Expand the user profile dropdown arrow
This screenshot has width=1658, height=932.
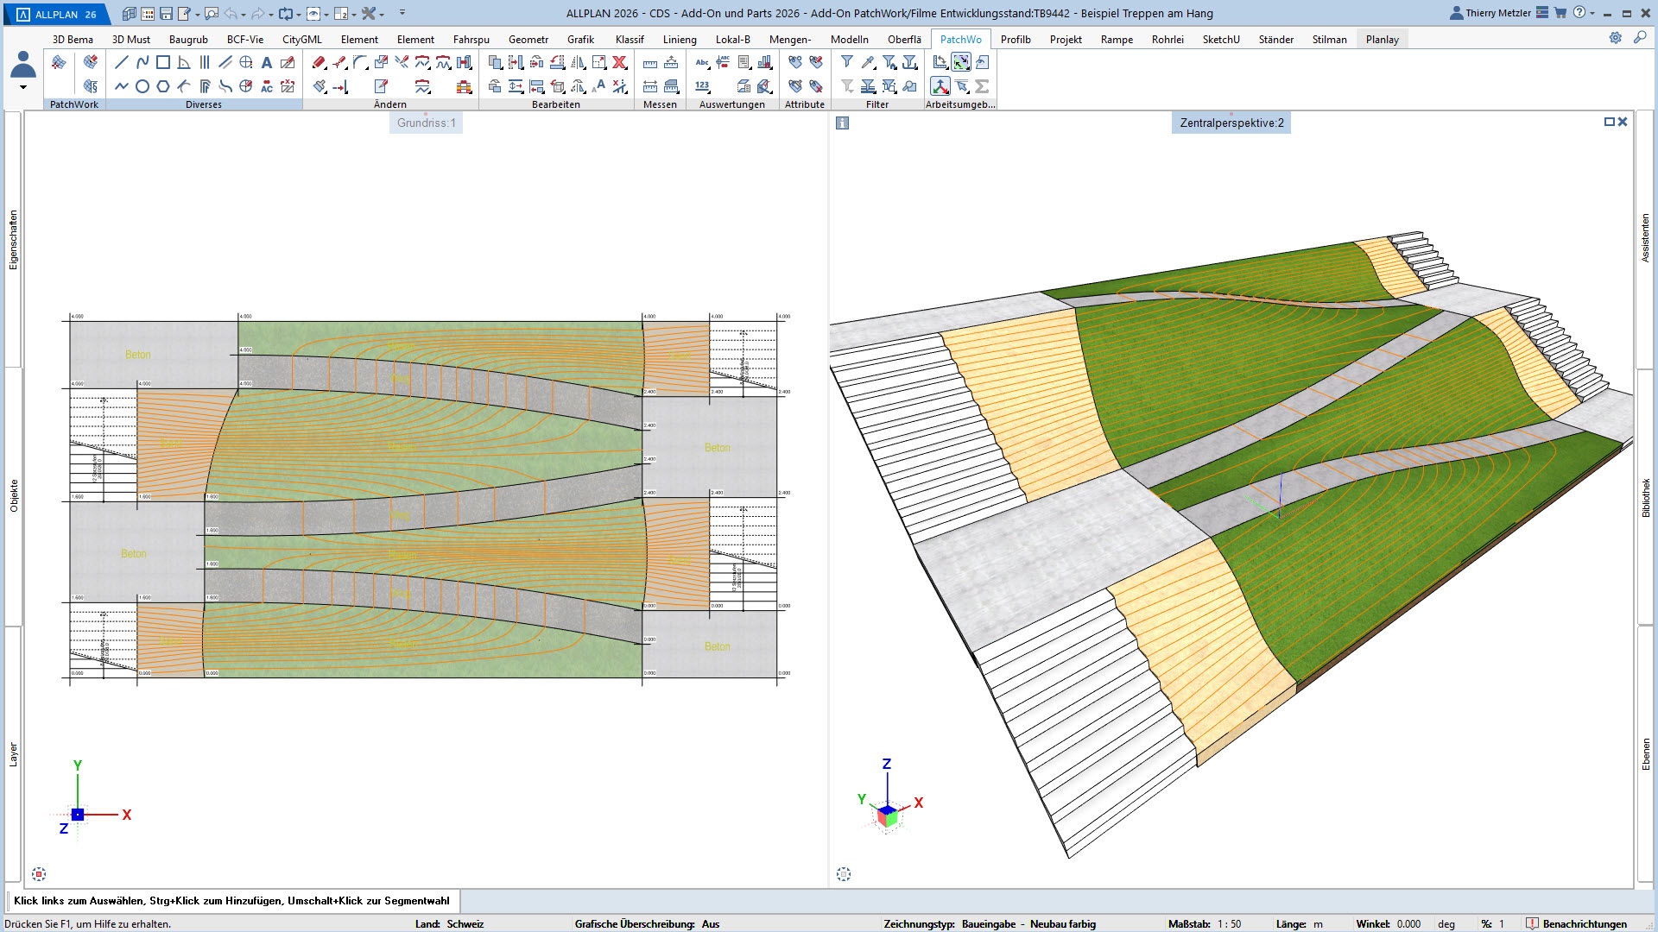click(23, 87)
